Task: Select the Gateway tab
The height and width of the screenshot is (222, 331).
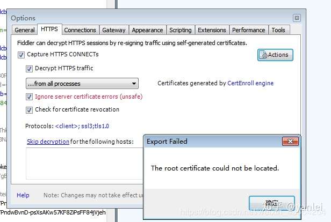Action: tap(114, 30)
